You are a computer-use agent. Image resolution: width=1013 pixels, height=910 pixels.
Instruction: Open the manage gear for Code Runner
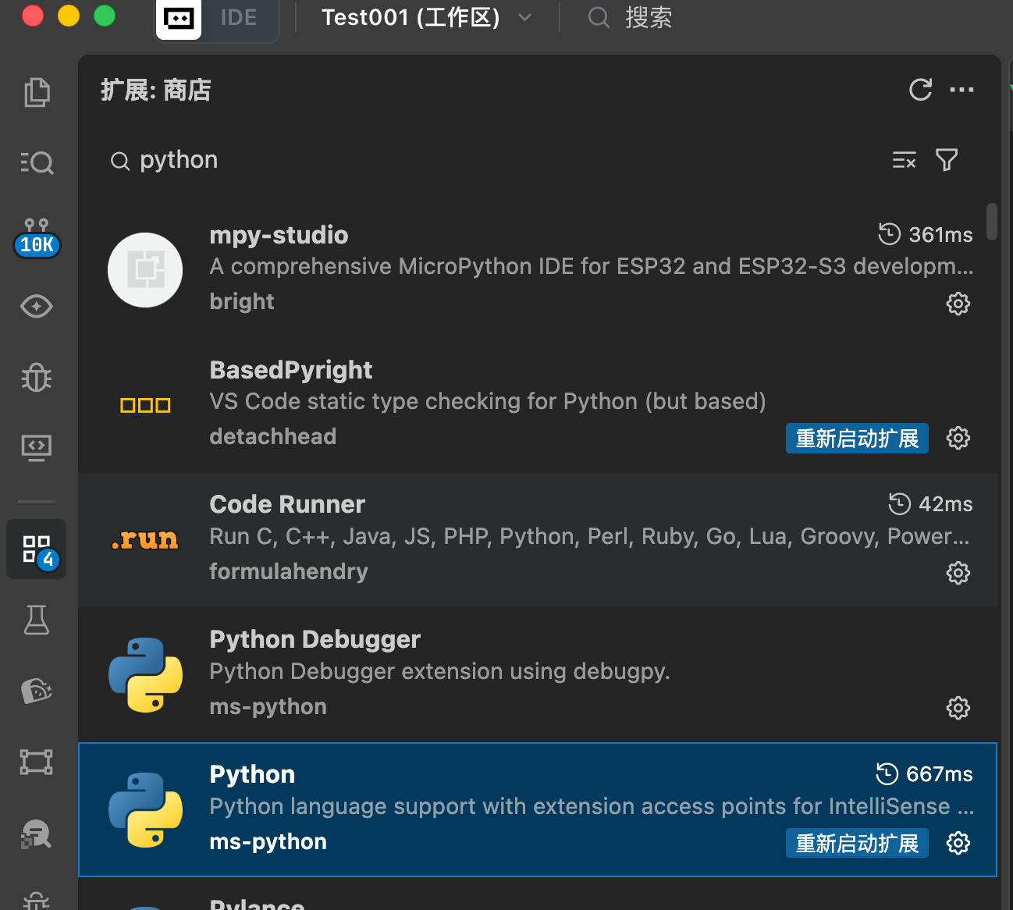coord(958,573)
